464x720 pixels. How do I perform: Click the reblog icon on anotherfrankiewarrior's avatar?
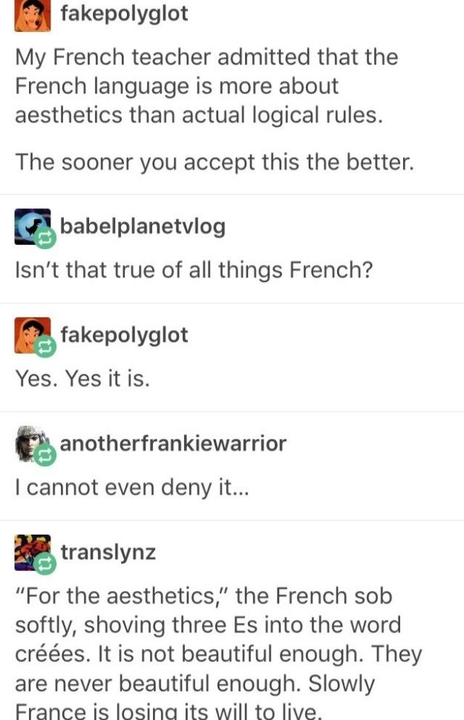coord(45,455)
